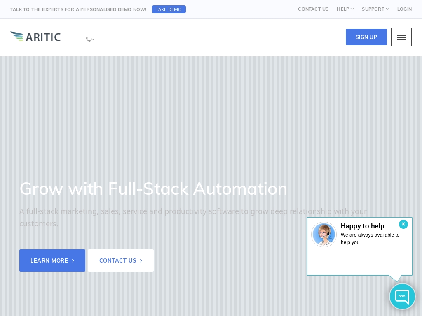The image size is (422, 316).
Task: Dismiss the Happy to help popup
Action: coord(403,224)
